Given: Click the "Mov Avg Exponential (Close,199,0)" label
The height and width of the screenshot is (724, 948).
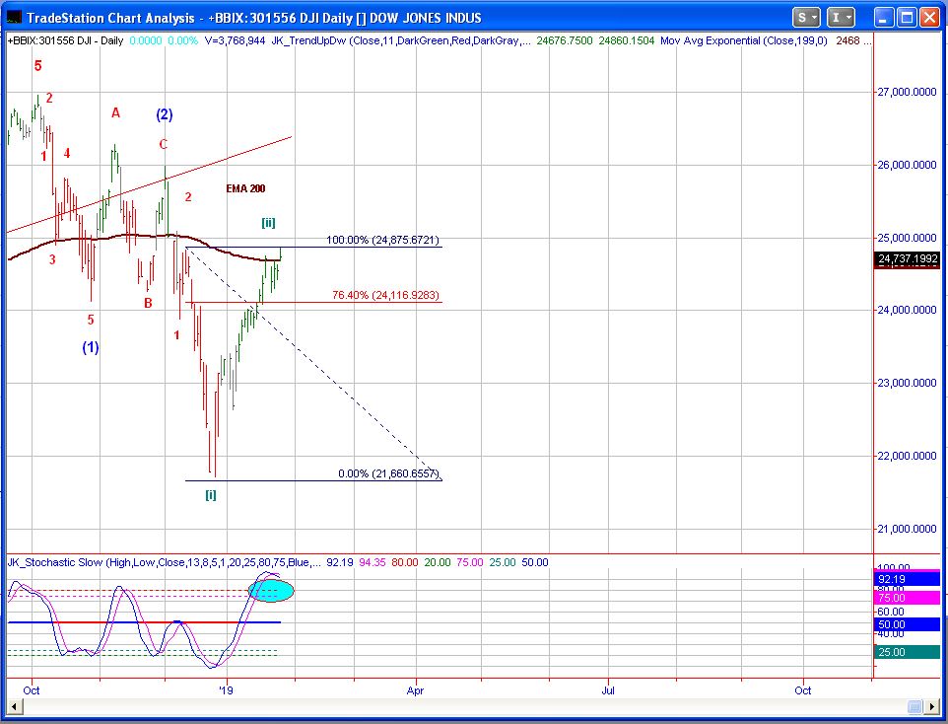Looking at the screenshot, I should pos(743,40).
